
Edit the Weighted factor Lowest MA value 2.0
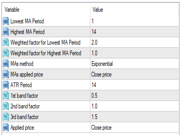tap(135, 42)
